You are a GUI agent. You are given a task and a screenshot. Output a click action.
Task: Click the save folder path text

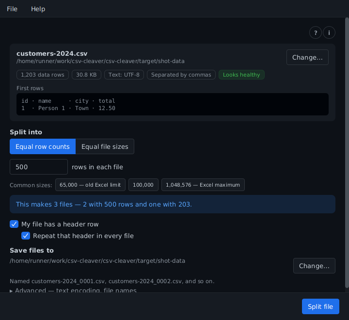pos(97,261)
